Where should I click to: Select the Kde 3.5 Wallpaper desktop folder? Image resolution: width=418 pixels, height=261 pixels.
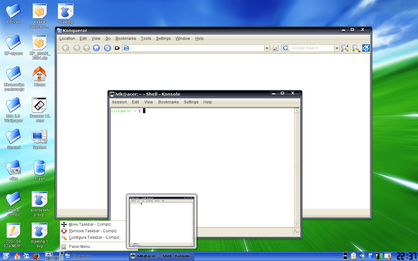pos(13,110)
